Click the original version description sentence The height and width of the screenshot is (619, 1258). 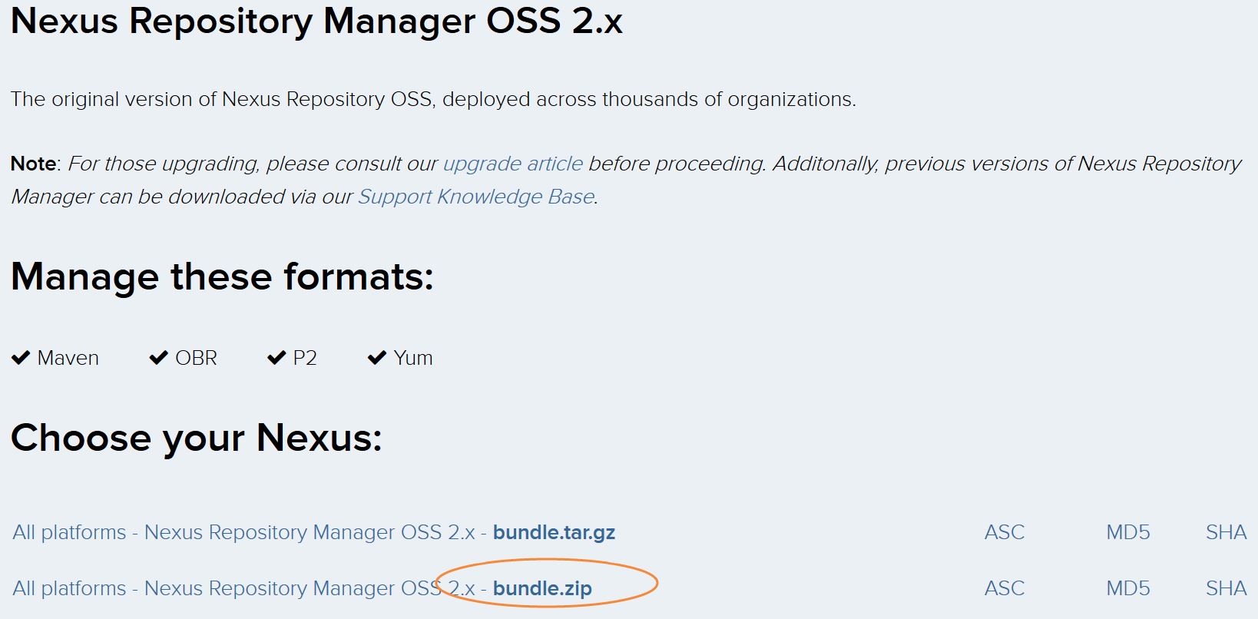click(433, 99)
